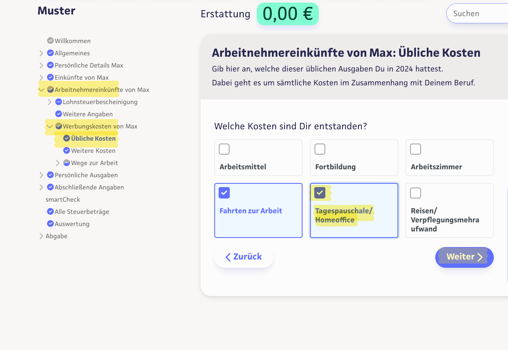The width and height of the screenshot is (508, 350).
Task: Expand the Allgemeines section
Action: 41,53
